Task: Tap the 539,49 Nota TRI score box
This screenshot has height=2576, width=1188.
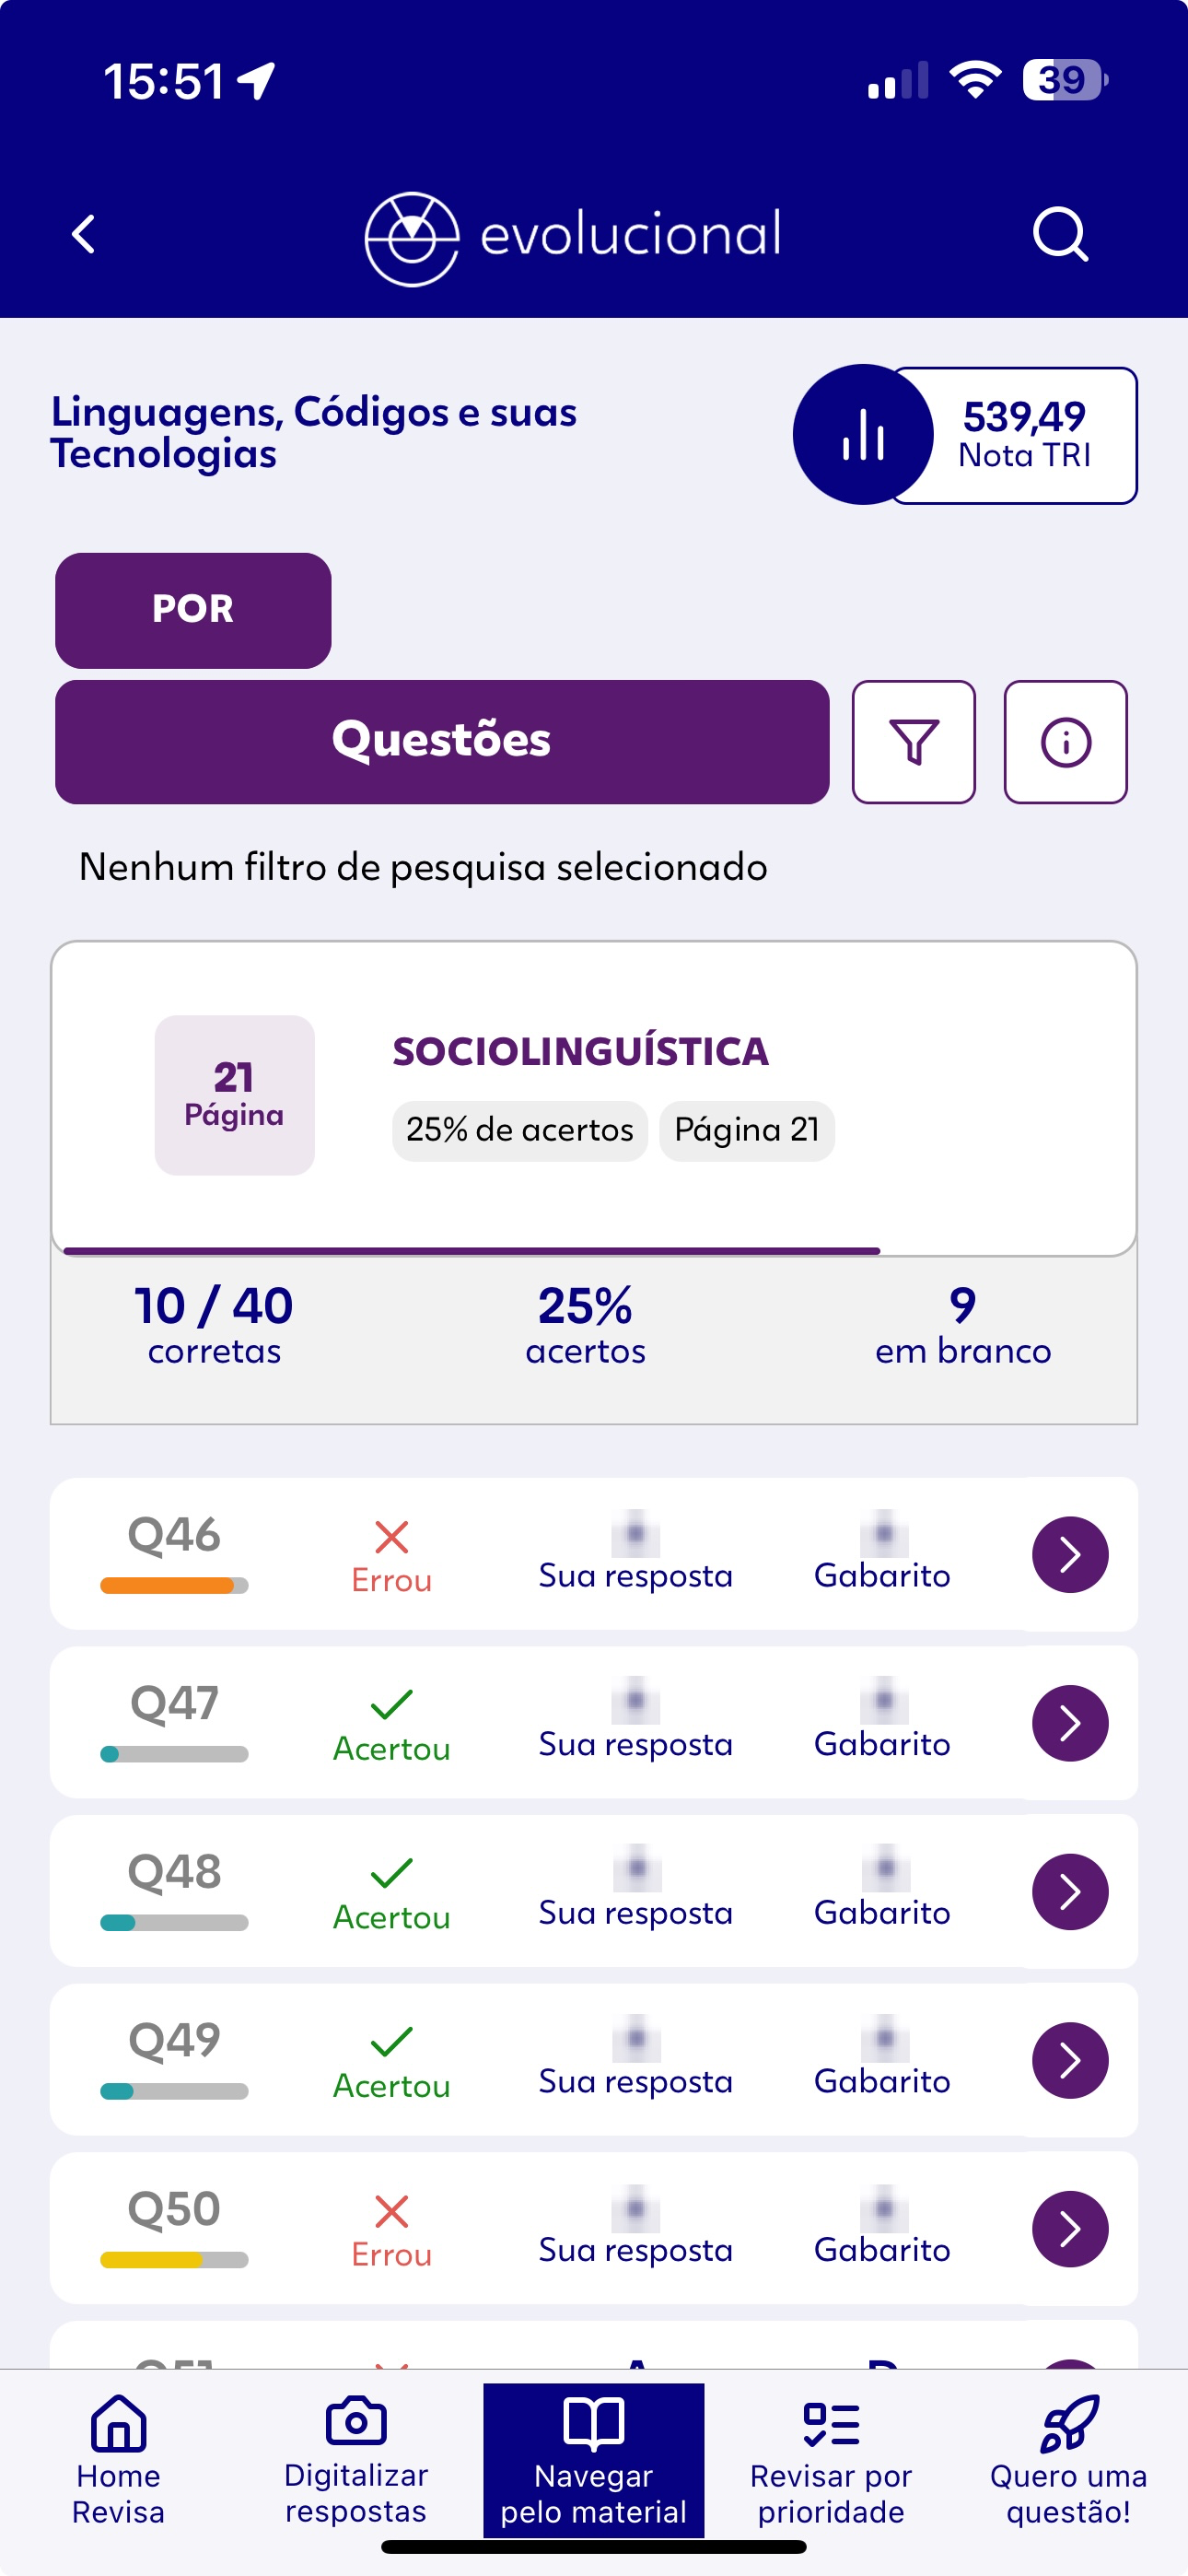Action: click(1022, 435)
